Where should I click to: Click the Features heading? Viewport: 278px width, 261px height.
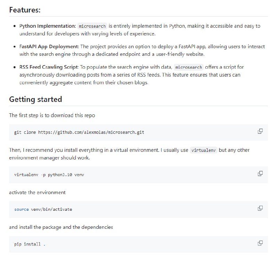pos(25,10)
